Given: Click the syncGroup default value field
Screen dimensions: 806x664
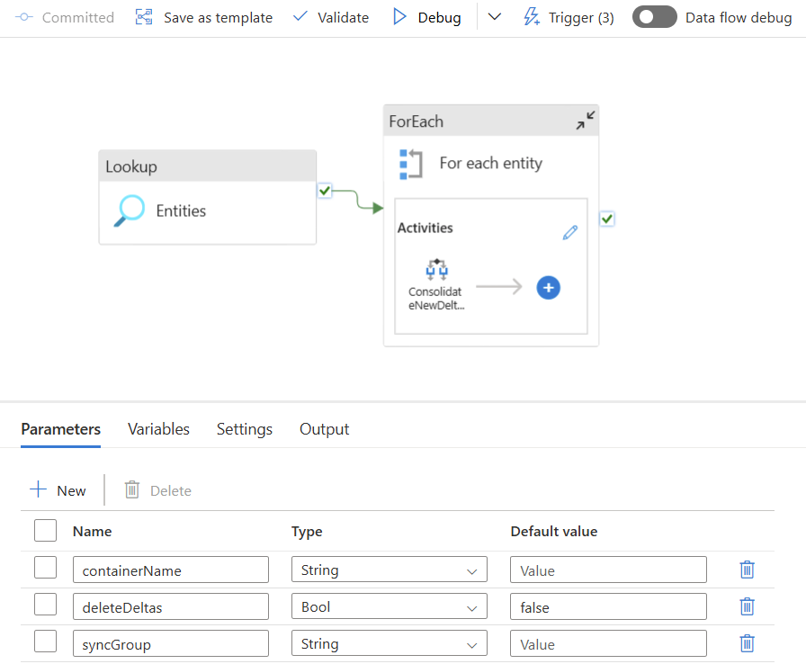Looking at the screenshot, I should tap(608, 644).
